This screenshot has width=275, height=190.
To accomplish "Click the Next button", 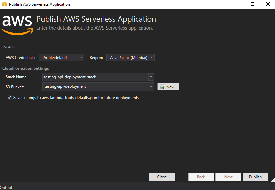I will click(228, 177).
